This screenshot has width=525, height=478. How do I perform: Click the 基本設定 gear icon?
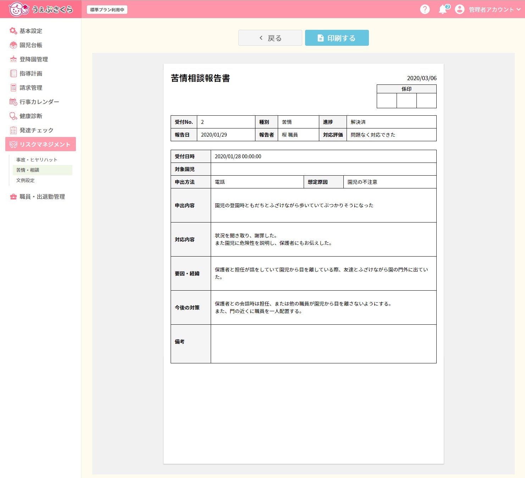pos(13,31)
